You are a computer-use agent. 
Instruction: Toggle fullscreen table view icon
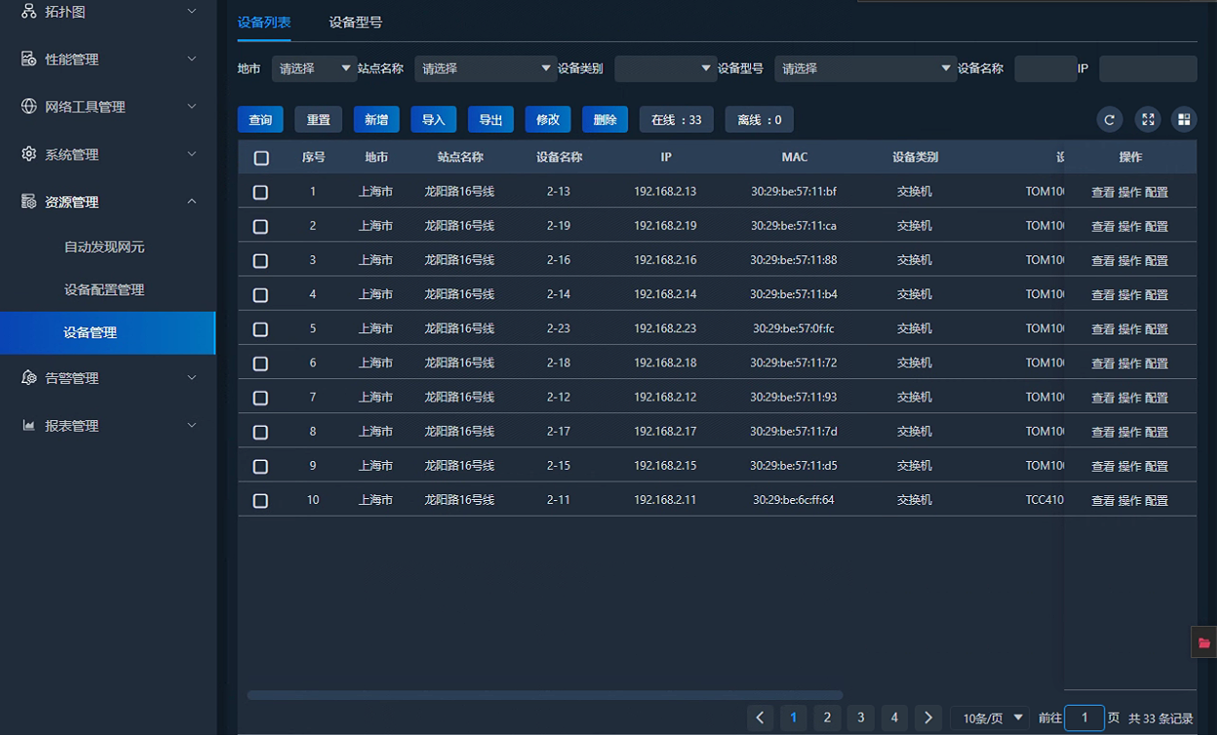[1148, 120]
